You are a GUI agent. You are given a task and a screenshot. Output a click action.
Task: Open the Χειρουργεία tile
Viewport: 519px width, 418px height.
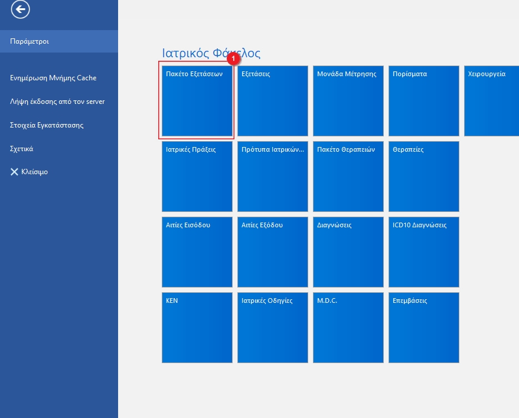[492, 101]
